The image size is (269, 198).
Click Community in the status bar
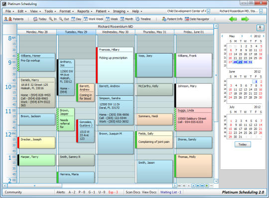point(13,192)
